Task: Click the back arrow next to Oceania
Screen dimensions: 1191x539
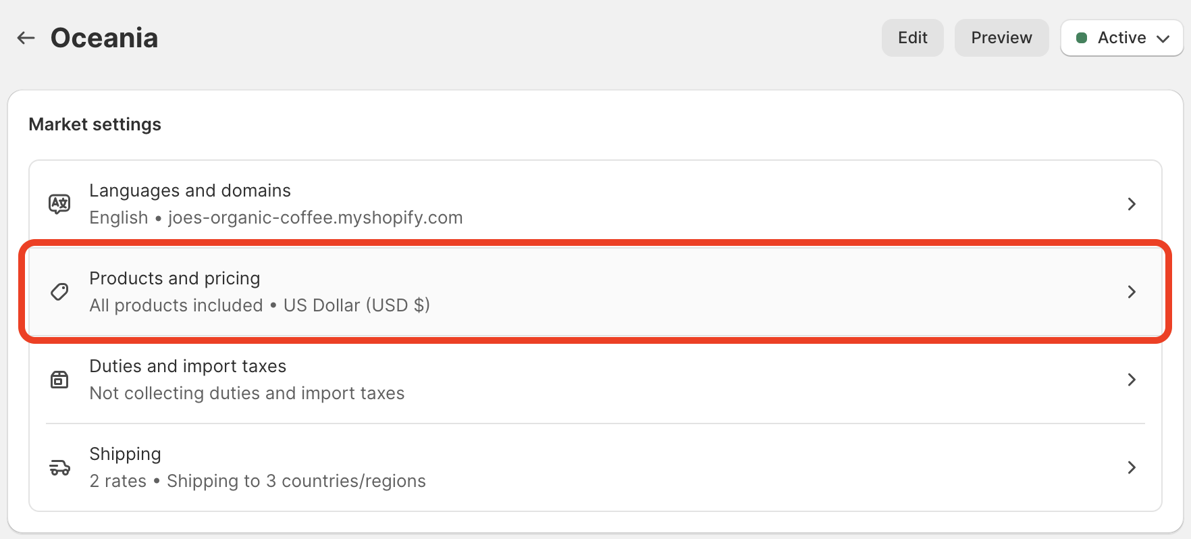Action: click(x=26, y=38)
